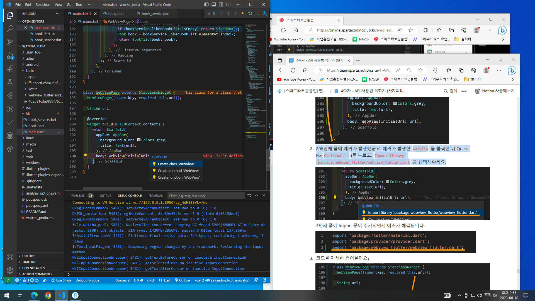The height and width of the screenshot is (301, 535).
Task: Open the Manage gear menu
Action: click(x=10, y=270)
